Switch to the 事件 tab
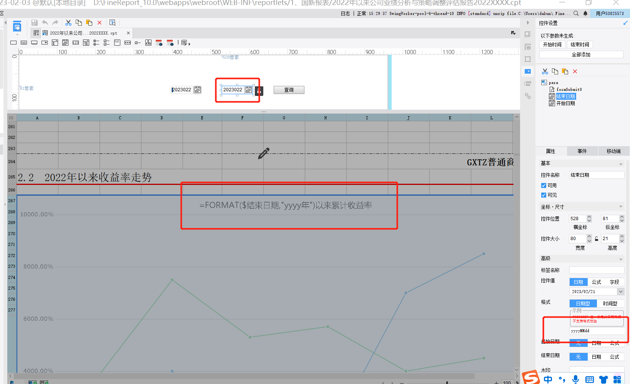630x384 pixels. 582,151
